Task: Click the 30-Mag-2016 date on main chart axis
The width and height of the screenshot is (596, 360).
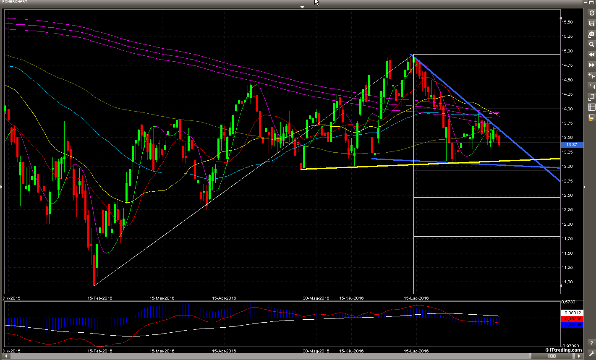Action: click(x=316, y=298)
